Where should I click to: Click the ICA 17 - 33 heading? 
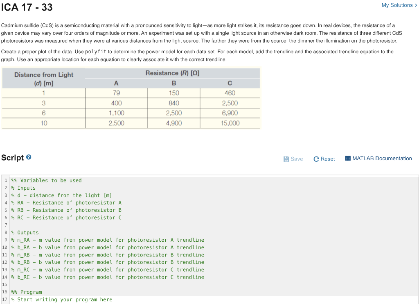(x=27, y=7)
